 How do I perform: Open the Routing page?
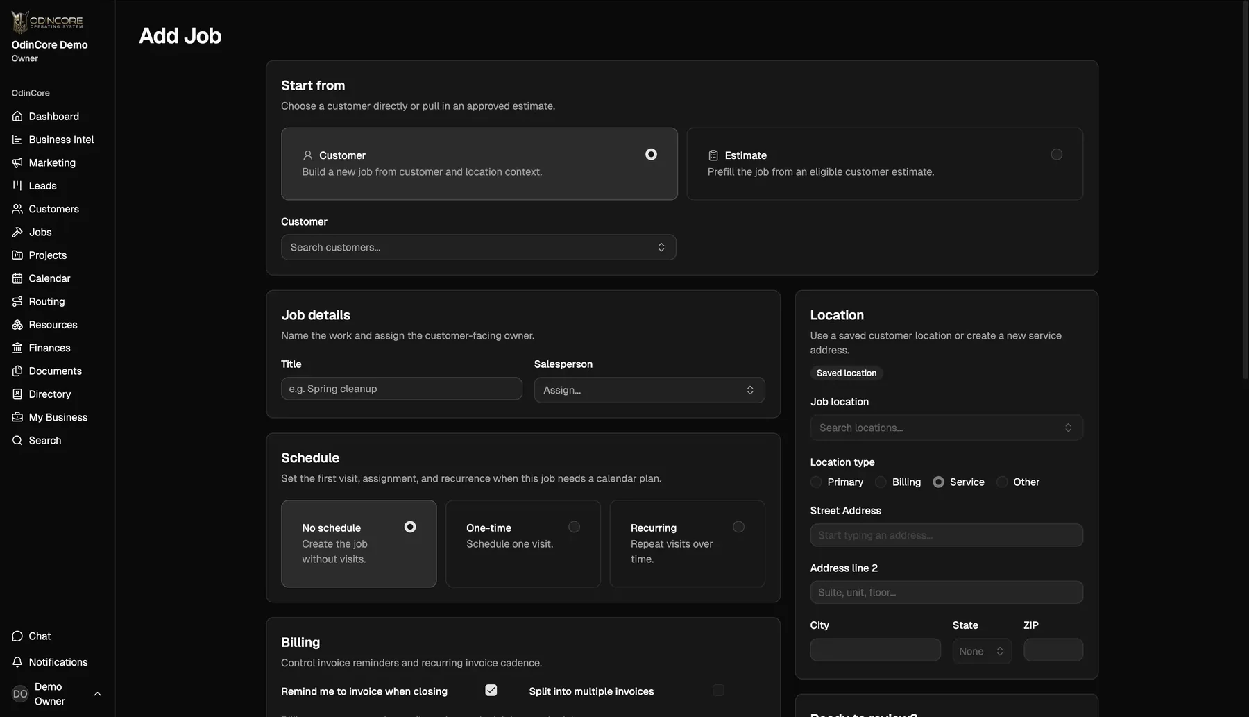click(x=46, y=301)
